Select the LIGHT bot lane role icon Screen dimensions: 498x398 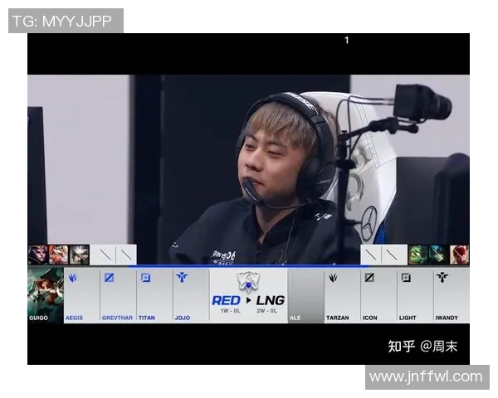click(405, 278)
